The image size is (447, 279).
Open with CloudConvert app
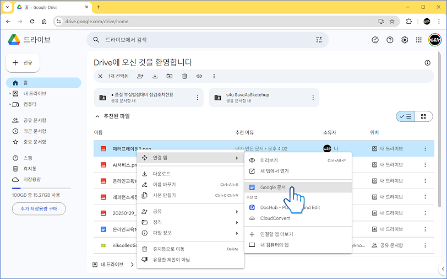coord(298,218)
